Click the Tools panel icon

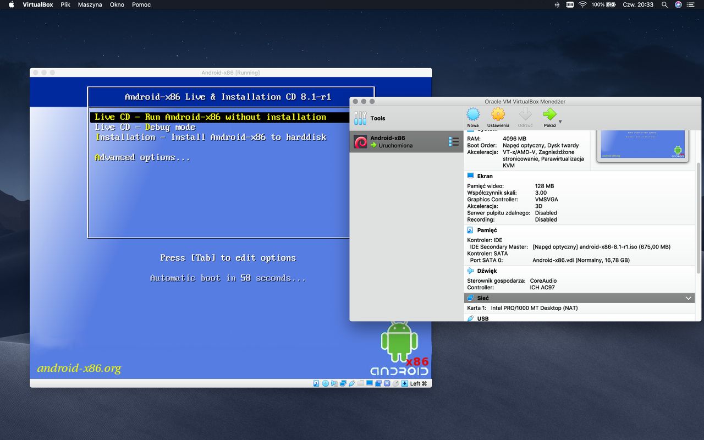pyautogui.click(x=361, y=117)
